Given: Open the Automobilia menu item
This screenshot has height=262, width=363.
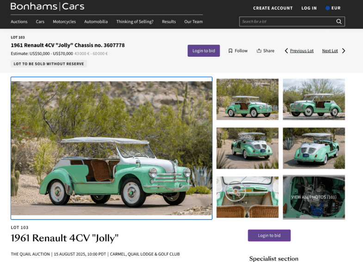Looking at the screenshot, I should [96, 22].
